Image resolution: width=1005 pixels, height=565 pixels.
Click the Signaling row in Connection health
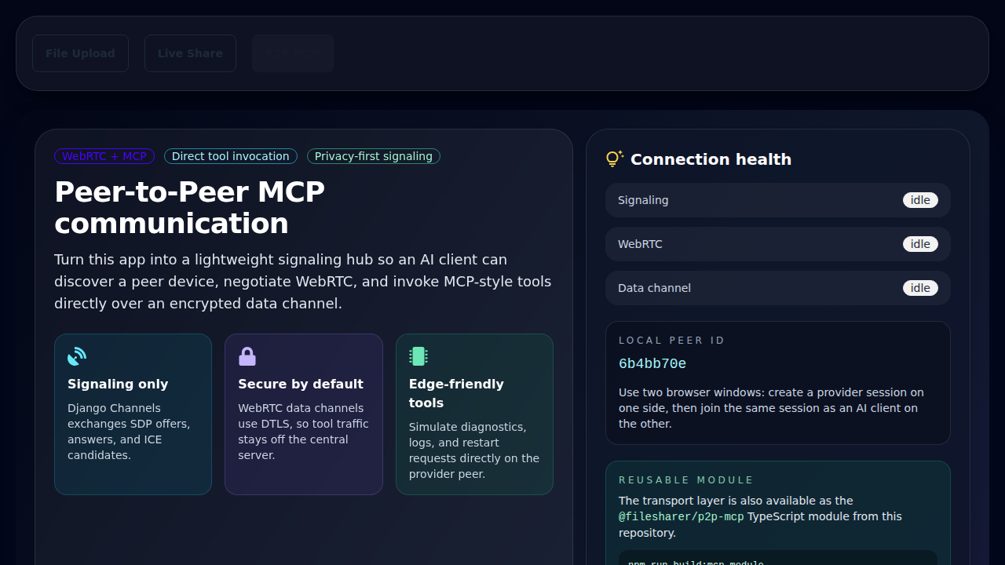coord(777,200)
